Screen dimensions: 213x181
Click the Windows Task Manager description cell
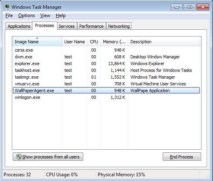coord(153,77)
